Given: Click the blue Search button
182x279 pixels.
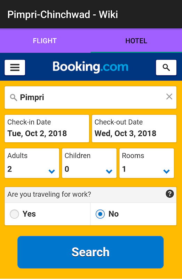Looking at the screenshot, I should pyautogui.click(x=90, y=252).
